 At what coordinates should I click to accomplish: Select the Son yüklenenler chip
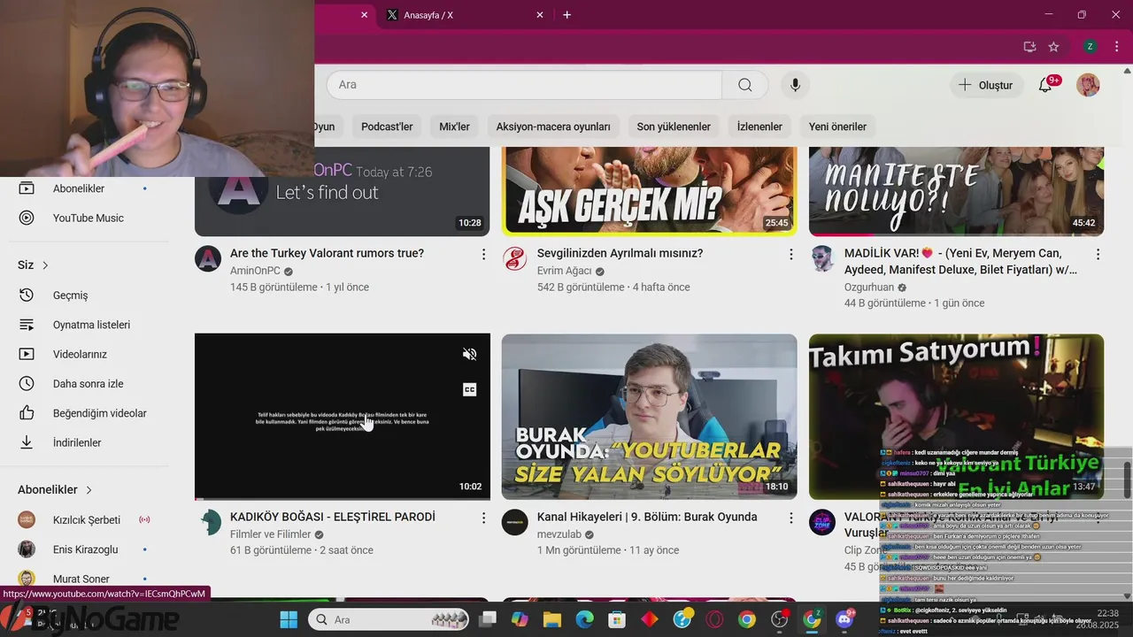[674, 127]
